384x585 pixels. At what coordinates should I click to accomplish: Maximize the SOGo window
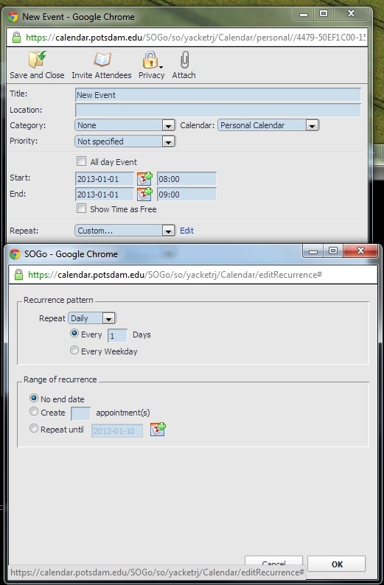[x=333, y=251]
